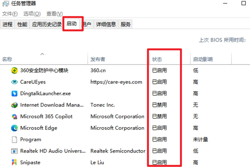This screenshot has width=250, height=167.
Task: Click the Snipaste icon
Action: (14, 162)
